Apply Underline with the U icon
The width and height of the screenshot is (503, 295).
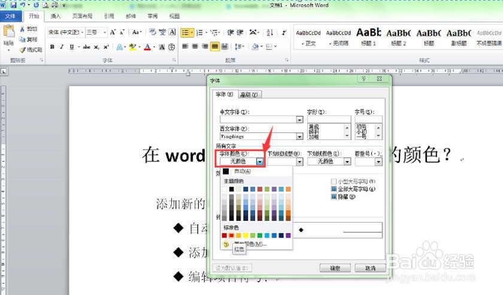tap(71, 47)
